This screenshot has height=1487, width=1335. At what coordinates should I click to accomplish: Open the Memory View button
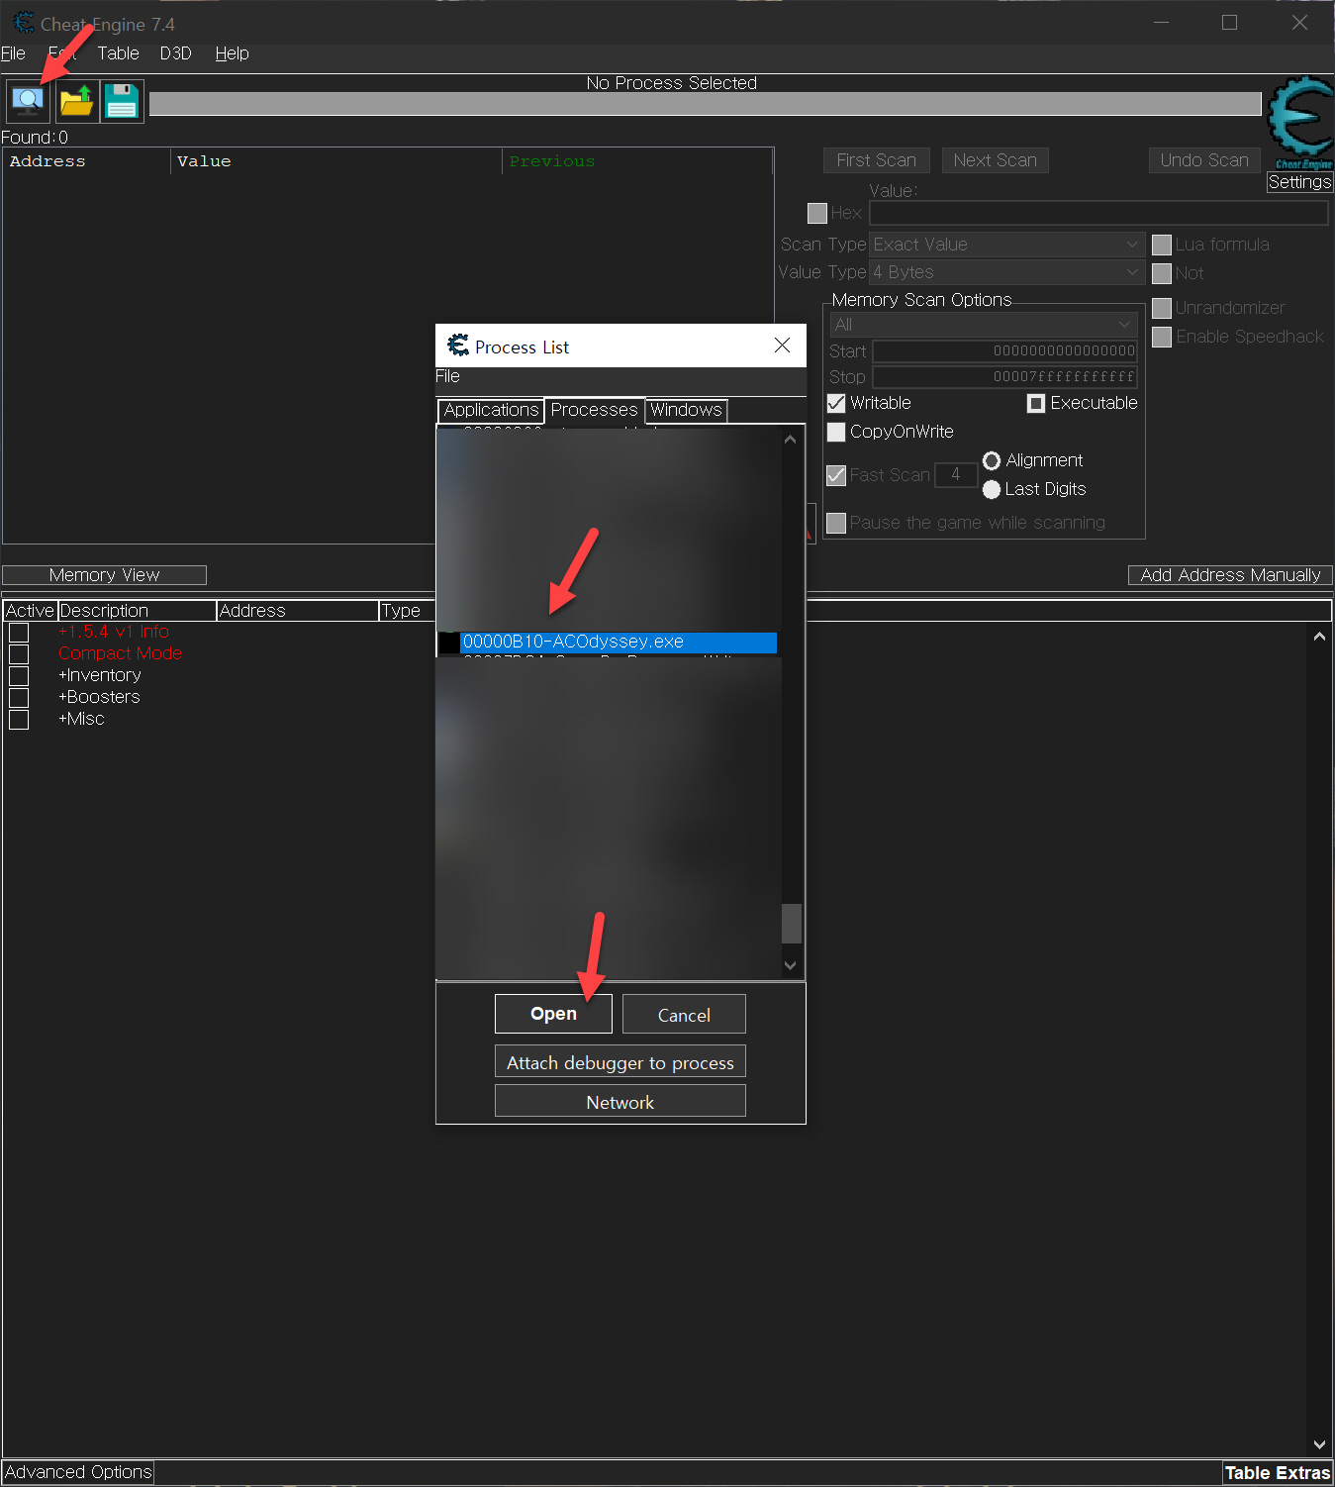(104, 575)
